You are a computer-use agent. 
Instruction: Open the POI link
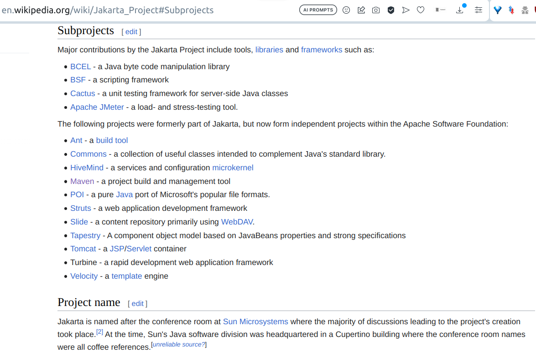click(77, 194)
